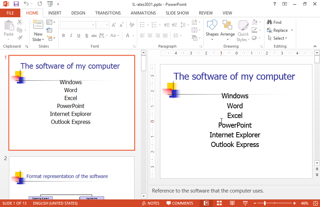Viewport: 320px width, 207px height.
Task: Open the Select menu
Action: pos(277,38)
